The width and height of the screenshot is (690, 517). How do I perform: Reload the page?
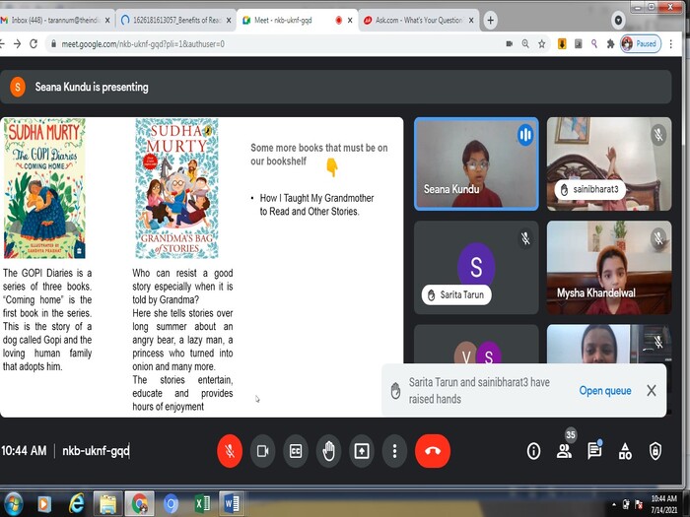pyautogui.click(x=34, y=44)
